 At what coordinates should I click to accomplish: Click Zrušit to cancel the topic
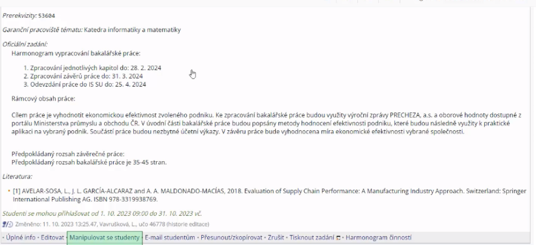click(276, 237)
